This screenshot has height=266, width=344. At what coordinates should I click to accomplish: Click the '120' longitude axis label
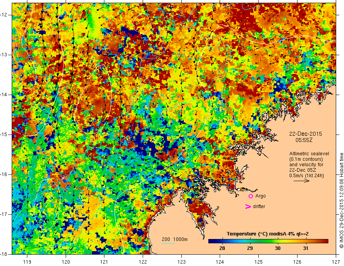[x=66, y=262]
